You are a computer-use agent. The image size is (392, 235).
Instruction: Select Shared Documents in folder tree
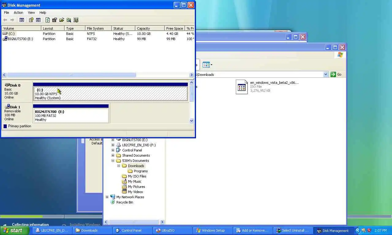(x=135, y=155)
